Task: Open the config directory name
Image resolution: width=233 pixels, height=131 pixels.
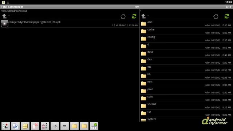Action: click(151, 37)
